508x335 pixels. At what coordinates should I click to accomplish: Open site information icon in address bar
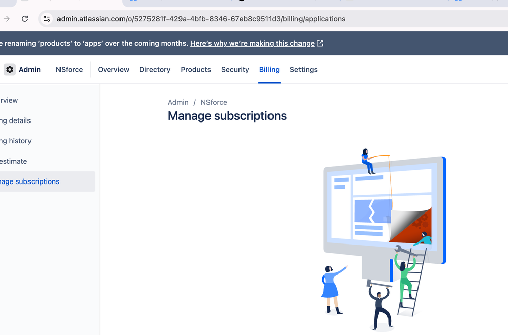pos(47,19)
